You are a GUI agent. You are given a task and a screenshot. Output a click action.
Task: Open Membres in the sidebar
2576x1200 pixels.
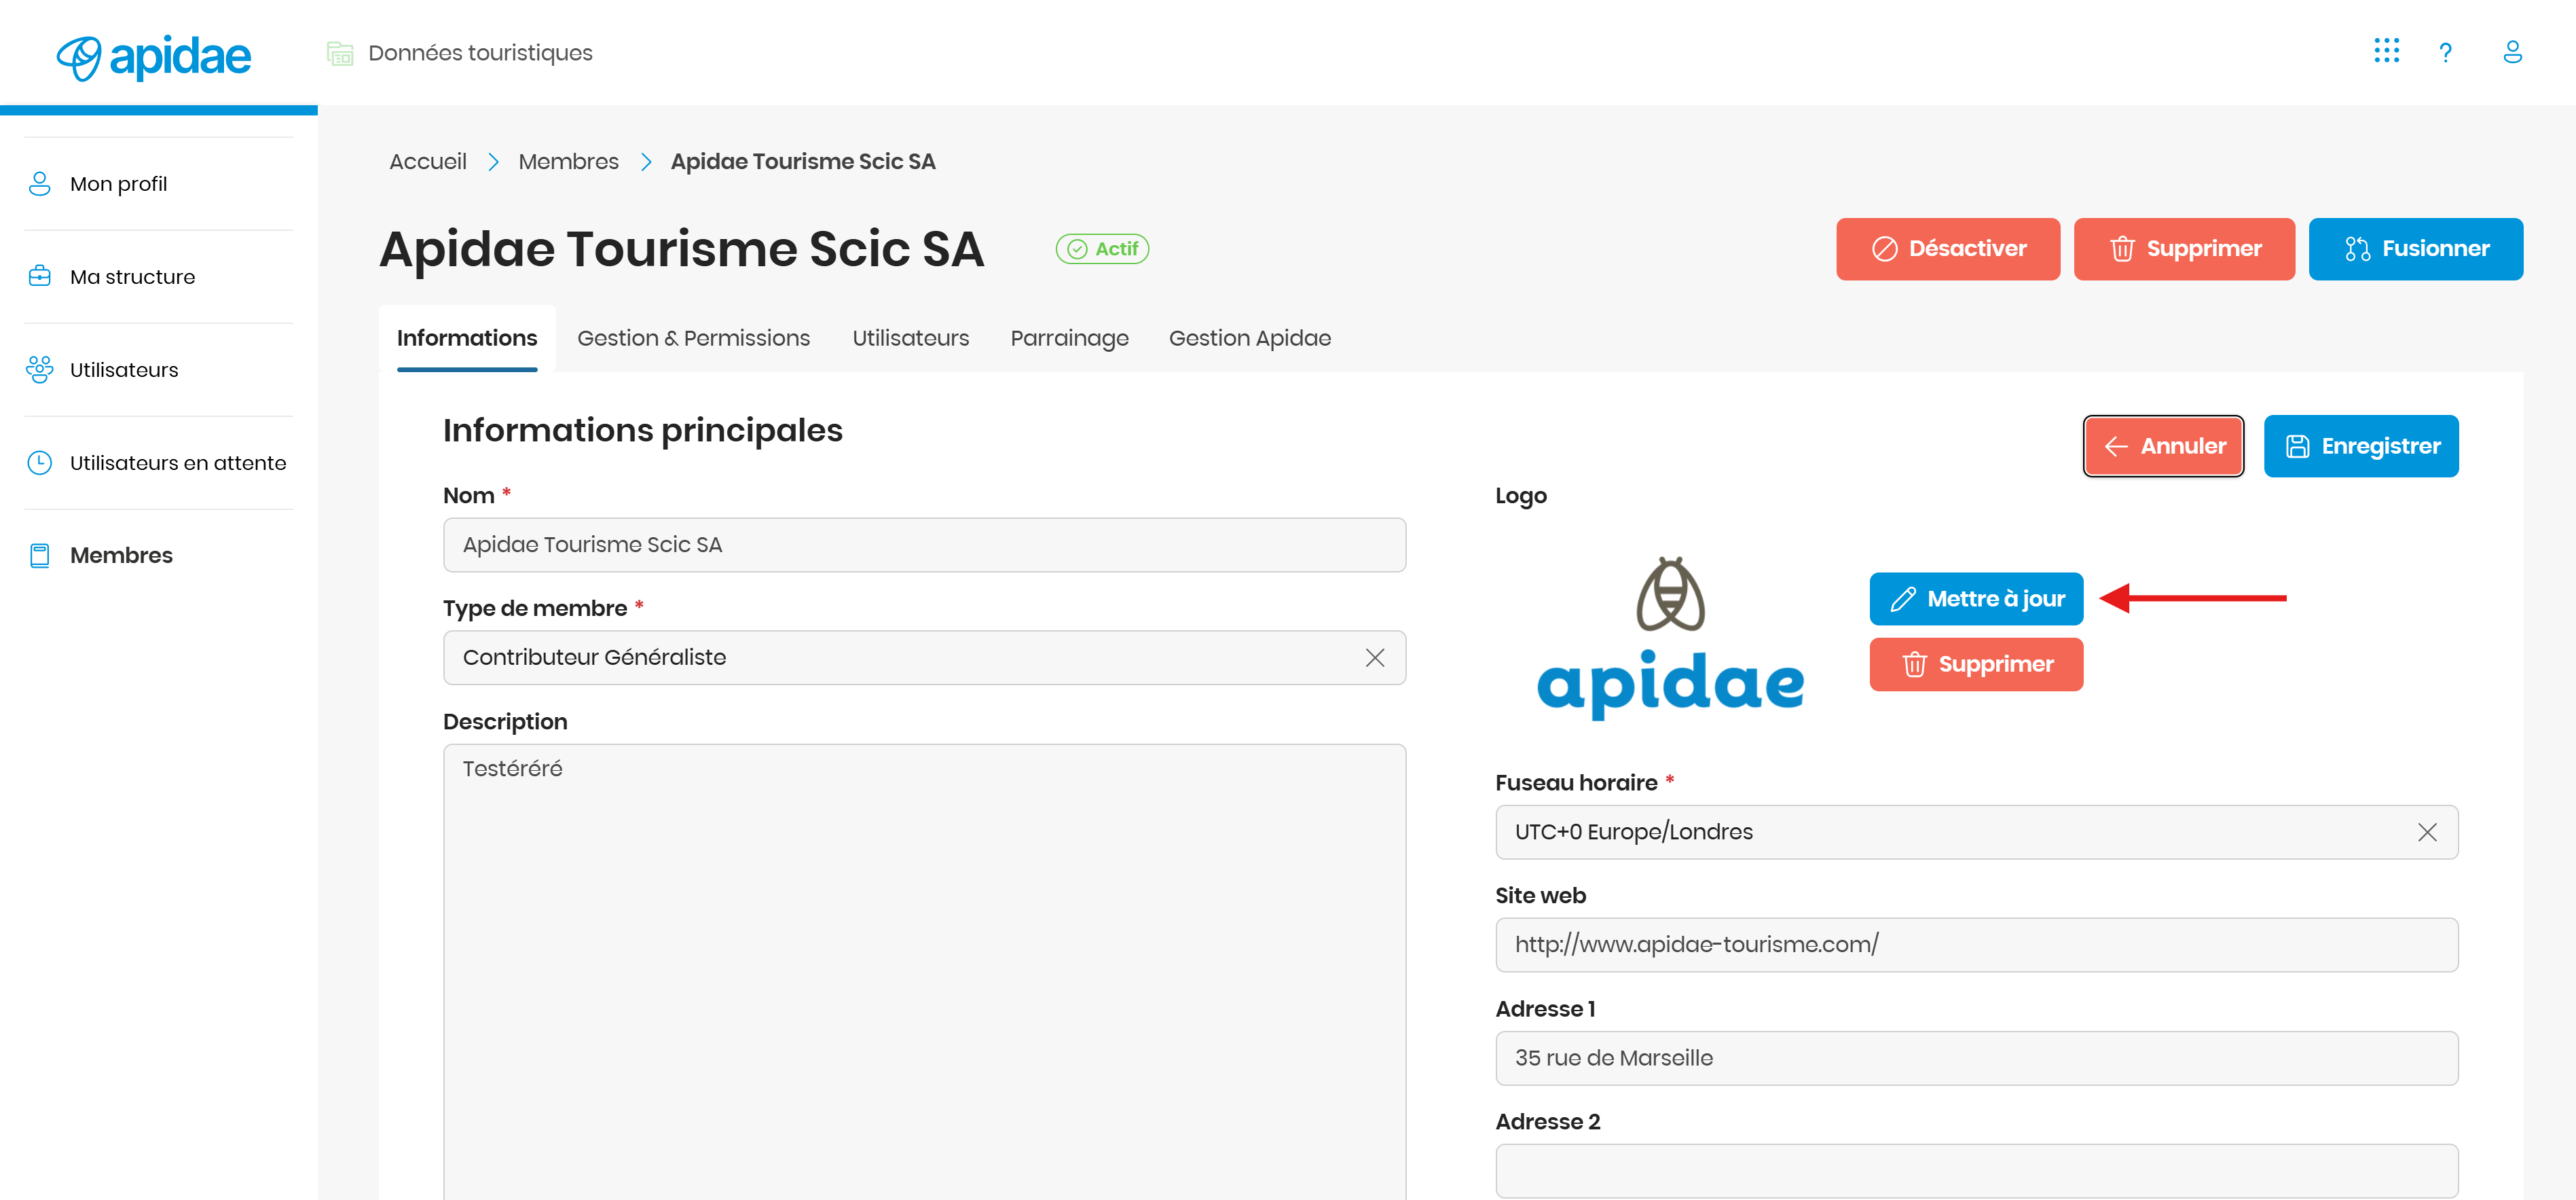(x=158, y=556)
